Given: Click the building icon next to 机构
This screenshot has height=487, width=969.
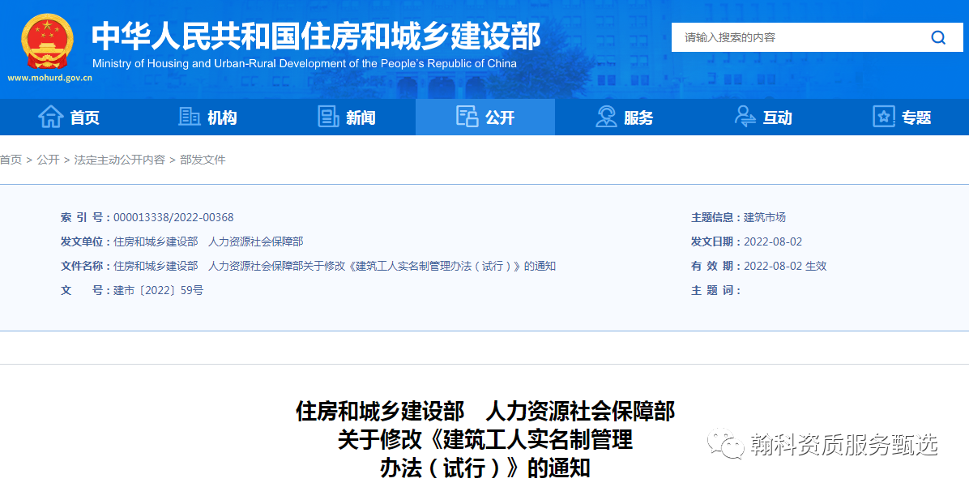Looking at the screenshot, I should [x=188, y=117].
